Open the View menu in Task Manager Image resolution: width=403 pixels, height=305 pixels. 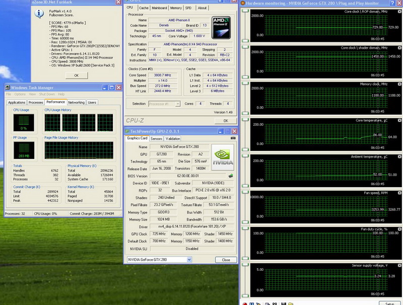(32, 94)
